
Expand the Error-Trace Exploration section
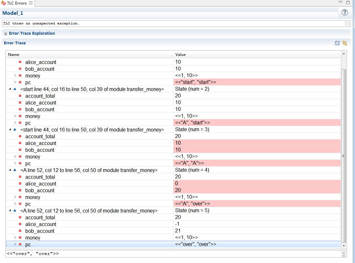tap(6, 34)
